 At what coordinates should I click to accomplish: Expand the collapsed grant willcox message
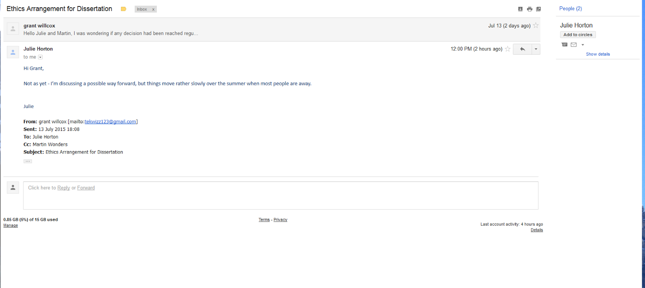point(242,29)
